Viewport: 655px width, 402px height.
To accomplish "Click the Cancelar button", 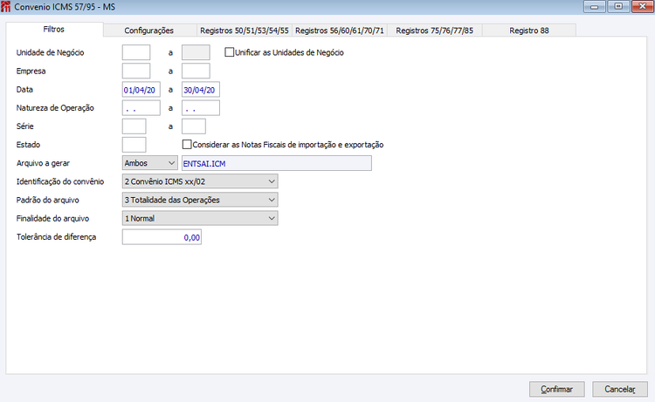I will point(620,389).
